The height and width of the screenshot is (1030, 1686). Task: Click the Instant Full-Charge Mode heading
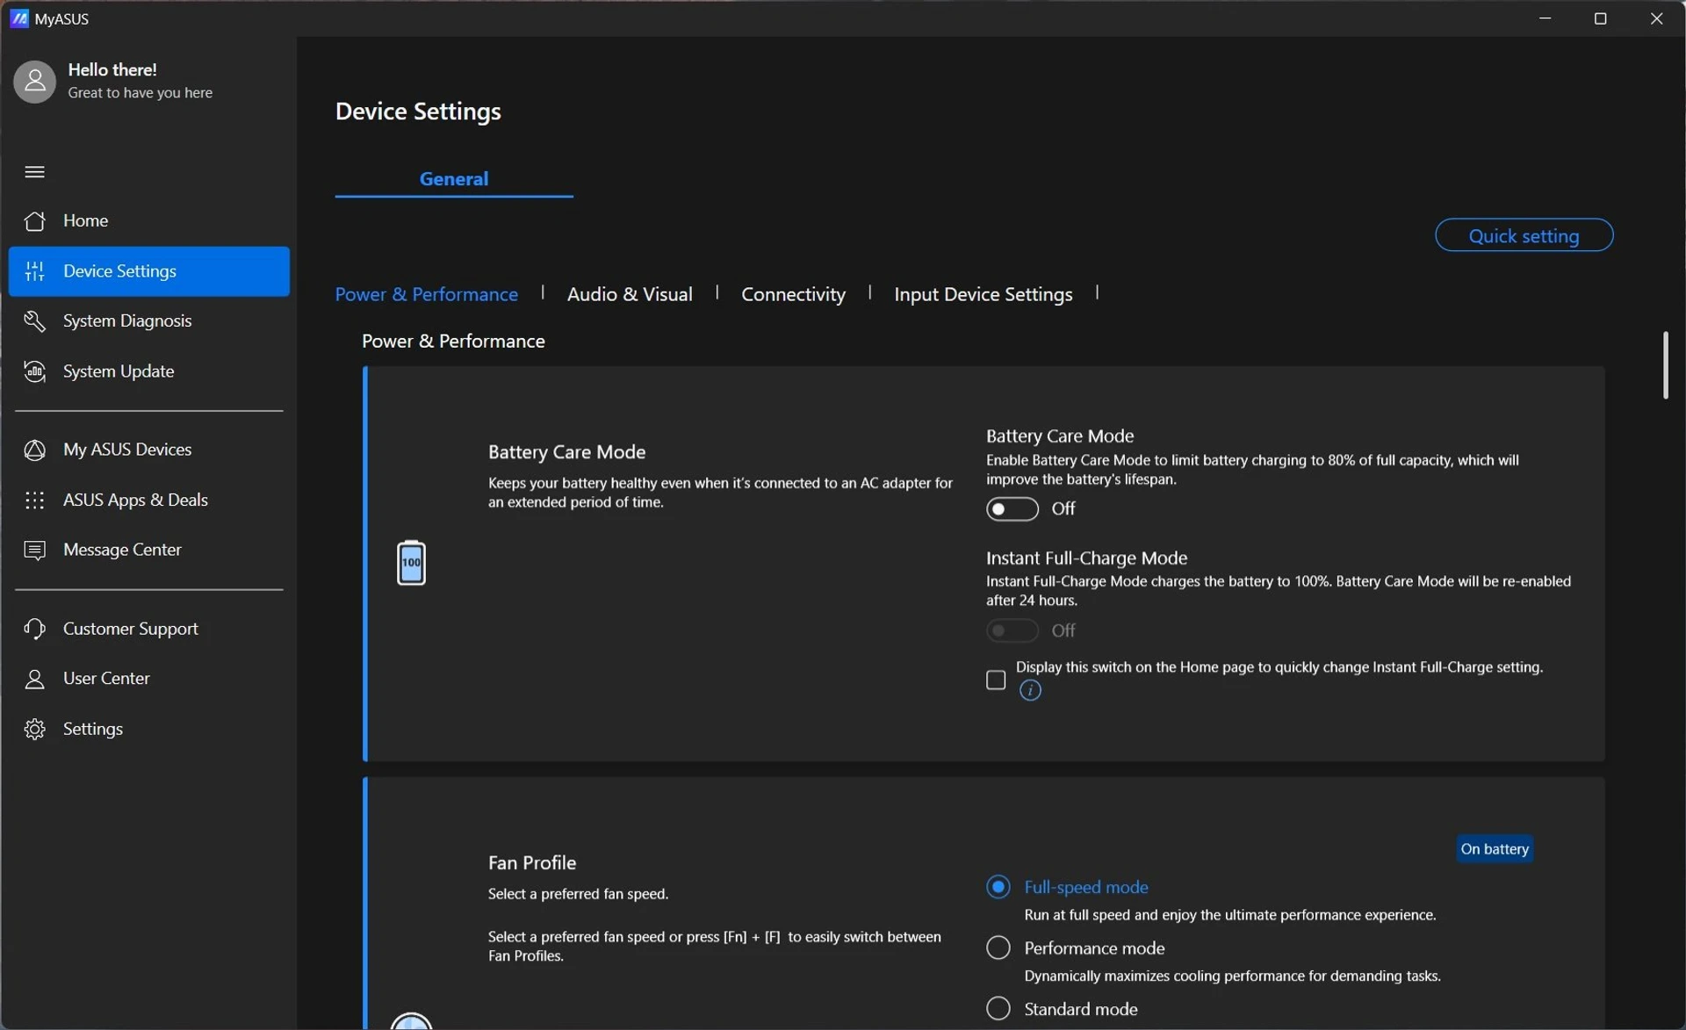click(1086, 558)
